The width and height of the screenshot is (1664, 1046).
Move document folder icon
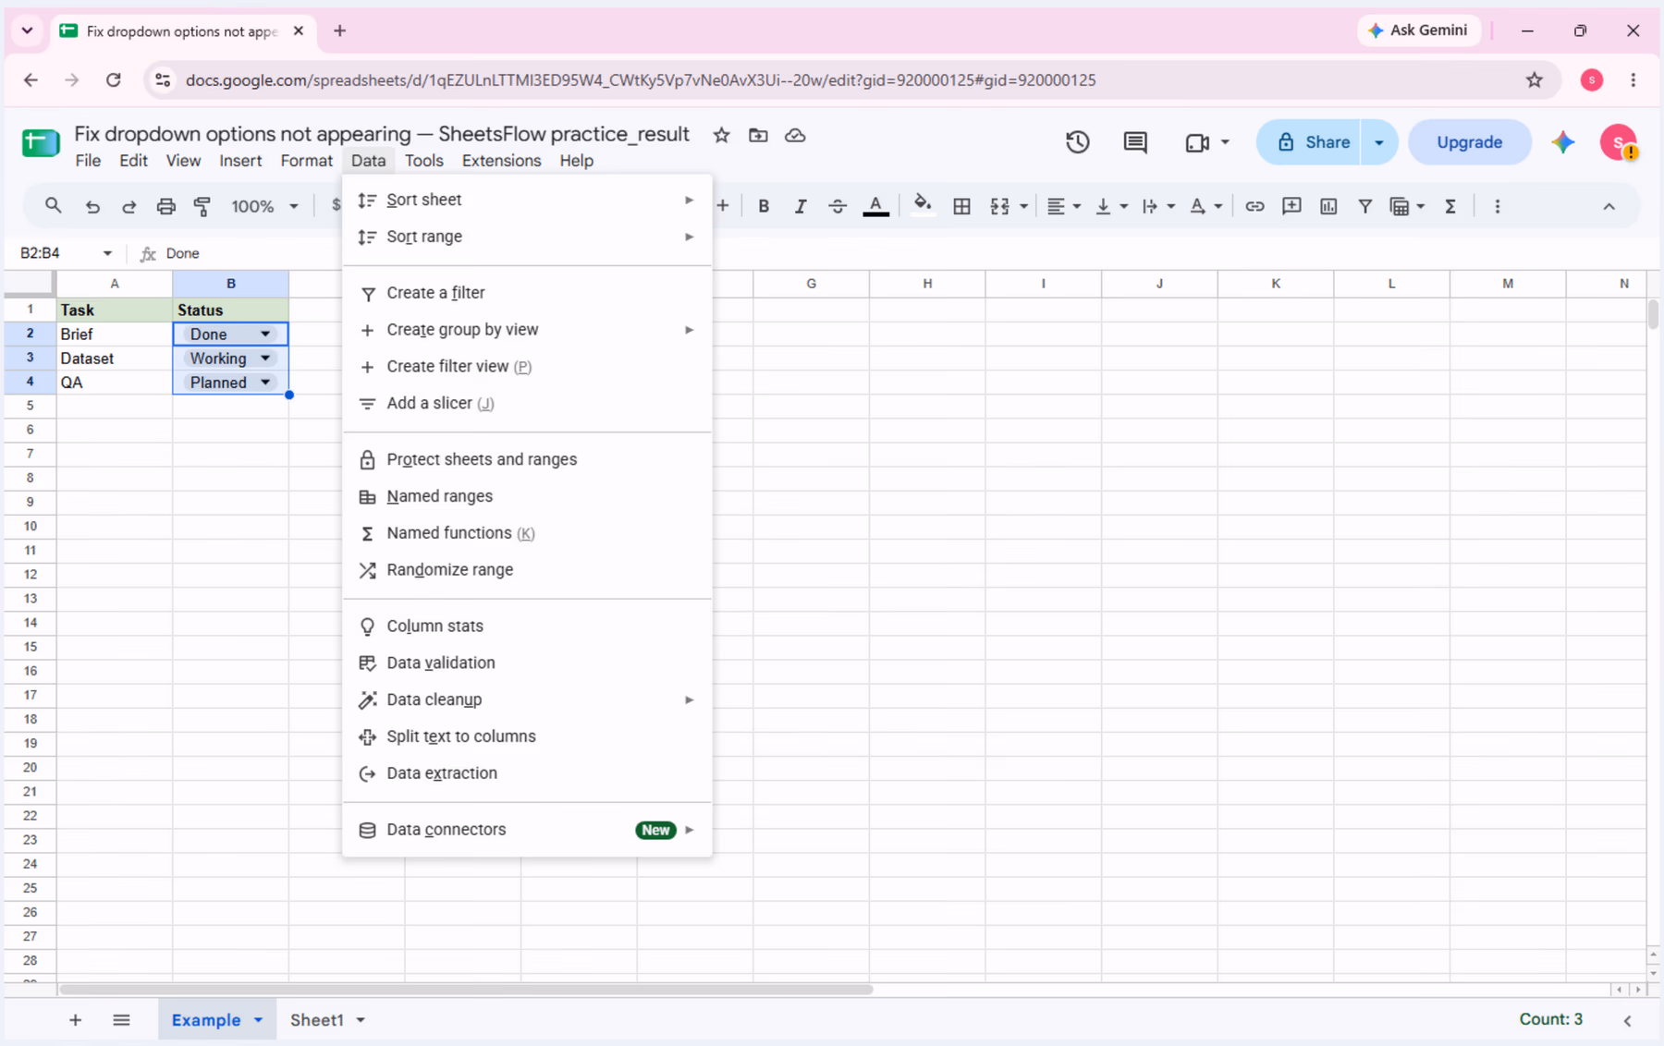click(758, 135)
